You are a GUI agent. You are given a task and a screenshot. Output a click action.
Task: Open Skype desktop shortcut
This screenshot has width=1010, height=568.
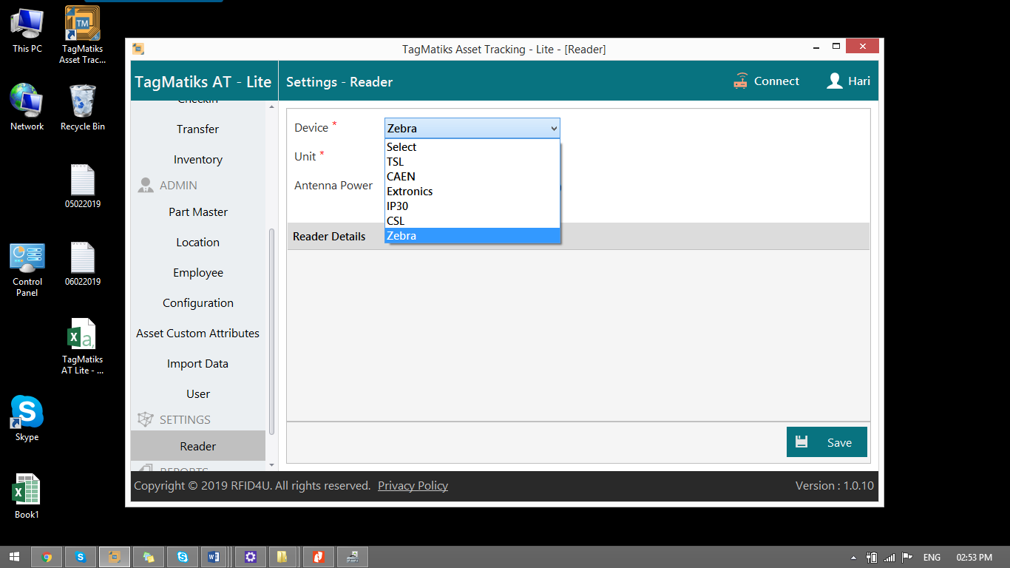(x=27, y=413)
